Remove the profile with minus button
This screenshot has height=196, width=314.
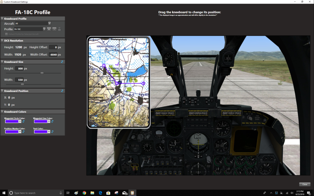54,29
